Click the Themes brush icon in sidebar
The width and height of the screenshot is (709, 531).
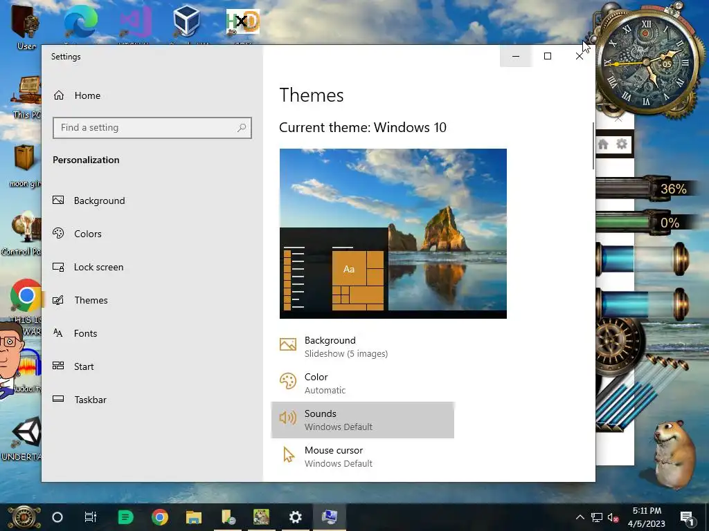coord(58,300)
